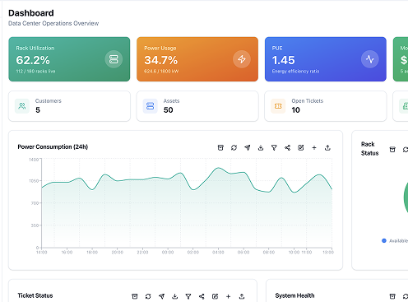Click archive icon in Ticket Status panel
The height and width of the screenshot is (302, 408).
(x=135, y=296)
